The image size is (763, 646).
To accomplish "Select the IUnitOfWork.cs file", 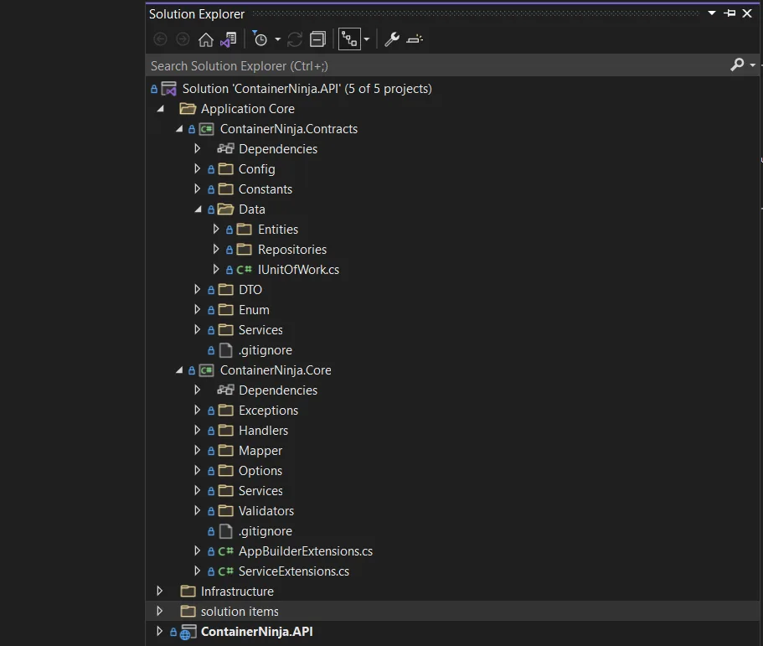I will 298,270.
